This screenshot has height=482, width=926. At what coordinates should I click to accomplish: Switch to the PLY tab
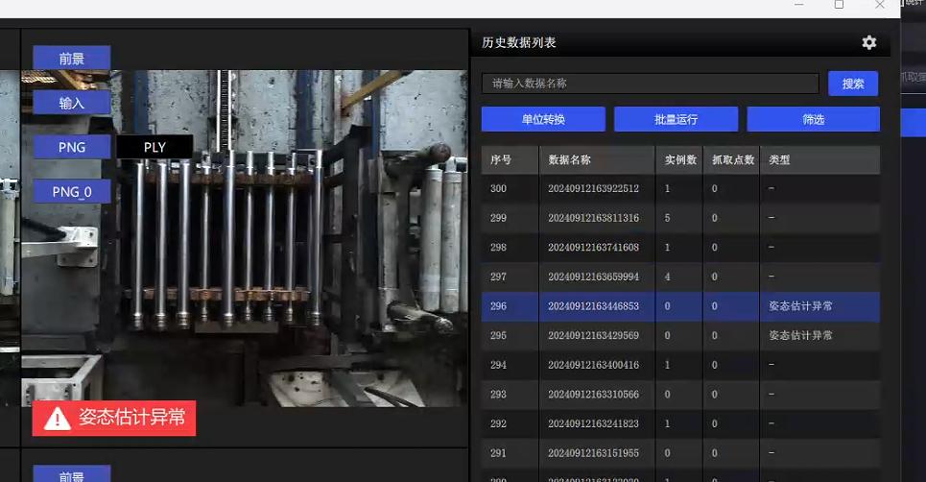(154, 147)
